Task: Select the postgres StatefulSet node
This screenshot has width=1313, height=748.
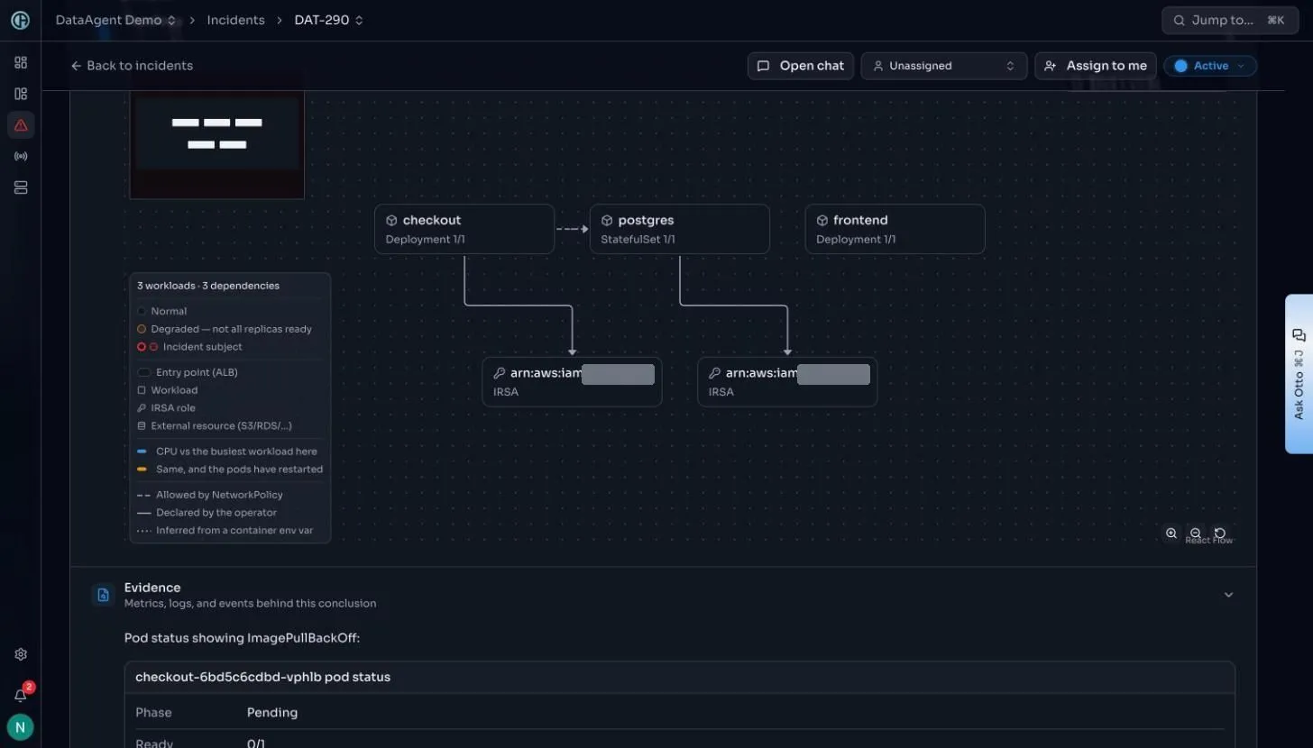Action: click(680, 229)
